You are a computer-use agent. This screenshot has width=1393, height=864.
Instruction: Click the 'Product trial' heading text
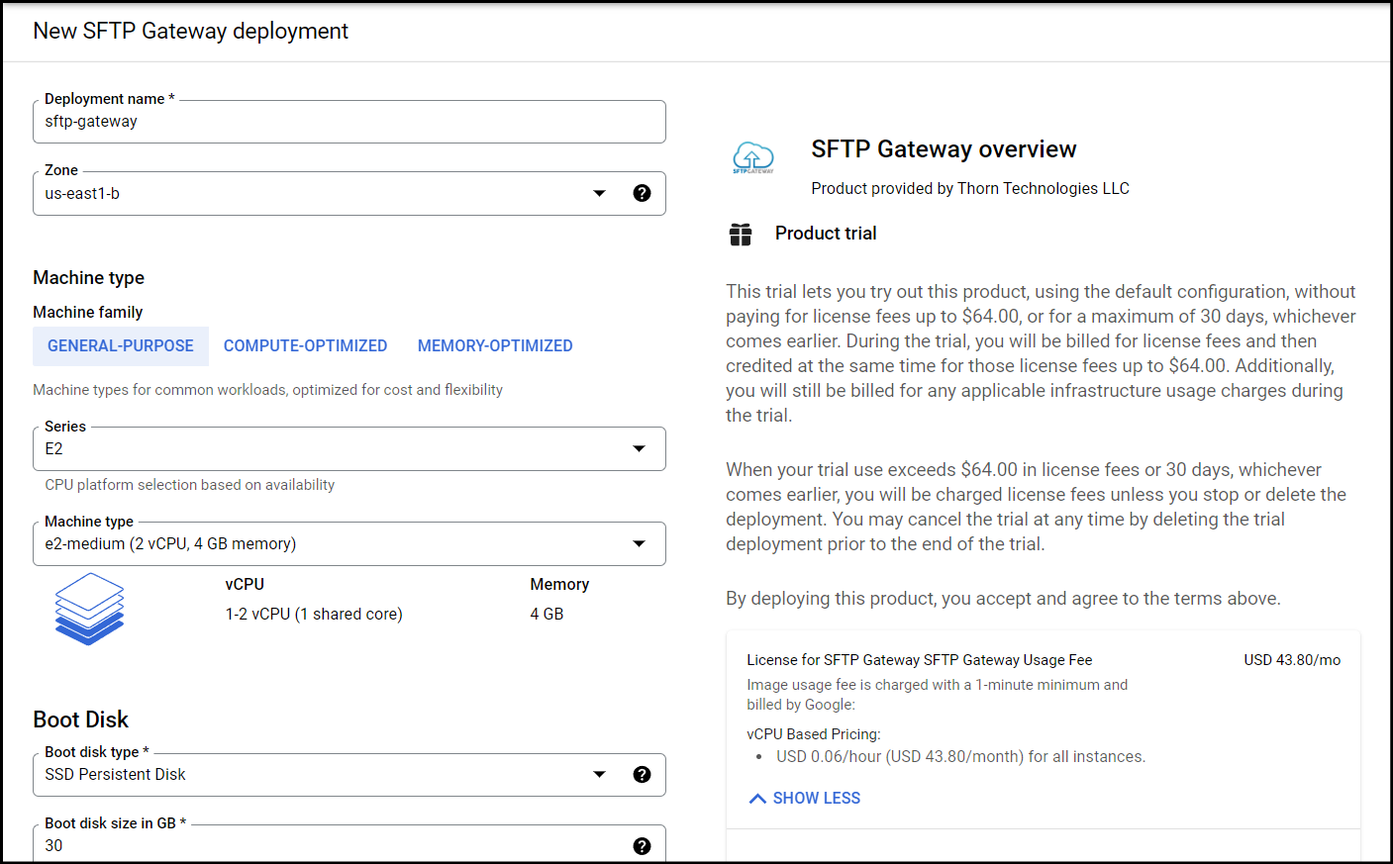[826, 233]
